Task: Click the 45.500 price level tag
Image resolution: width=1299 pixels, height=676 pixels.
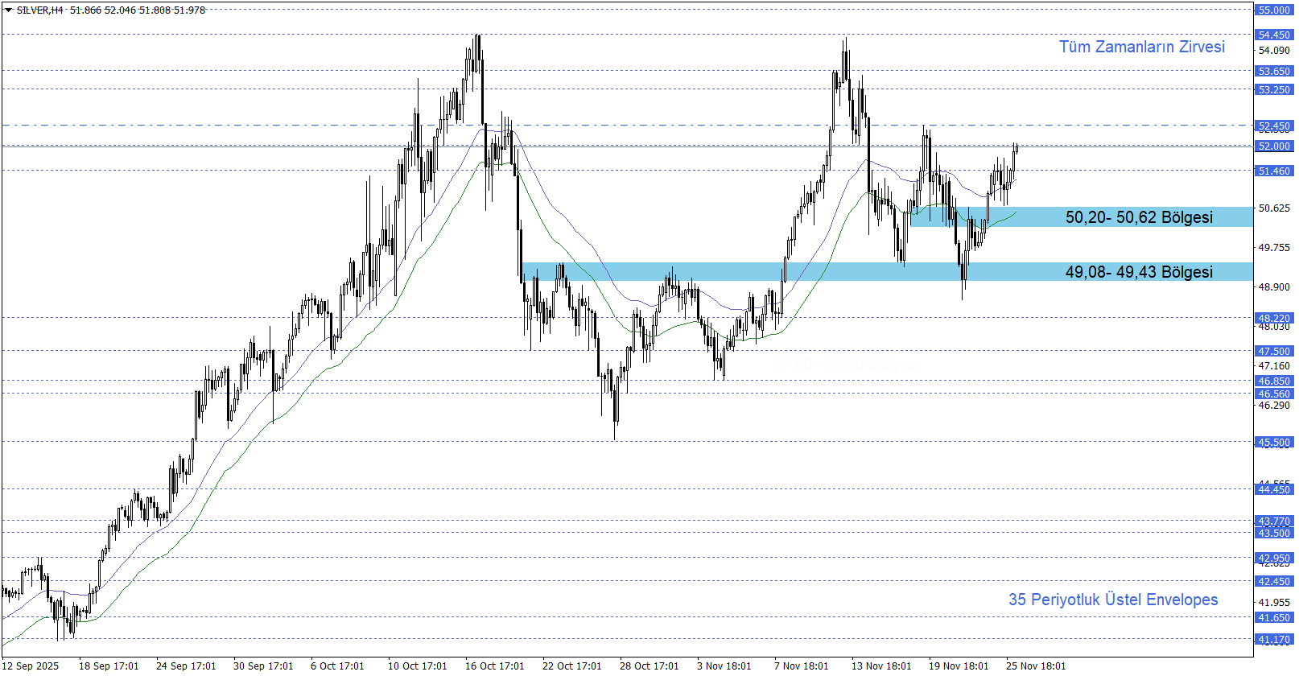Action: (1273, 443)
